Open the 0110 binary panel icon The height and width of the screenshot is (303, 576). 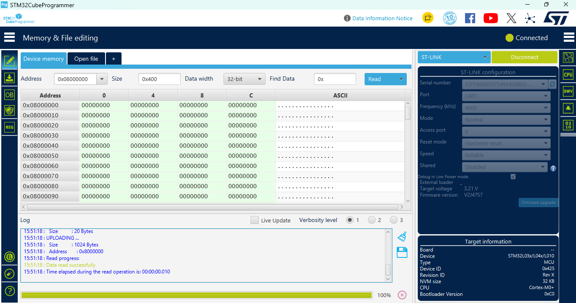coord(568,125)
